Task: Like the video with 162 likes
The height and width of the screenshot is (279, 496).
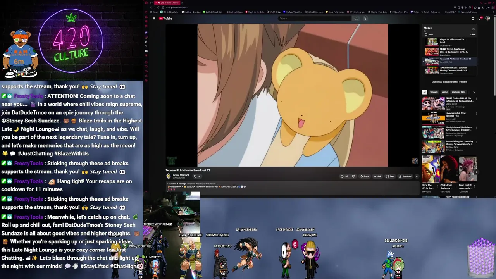Action: 344,176
